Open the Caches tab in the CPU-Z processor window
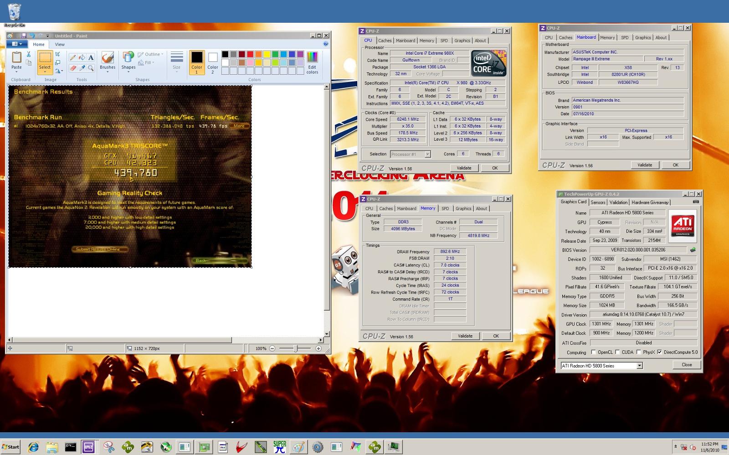 pos(385,41)
